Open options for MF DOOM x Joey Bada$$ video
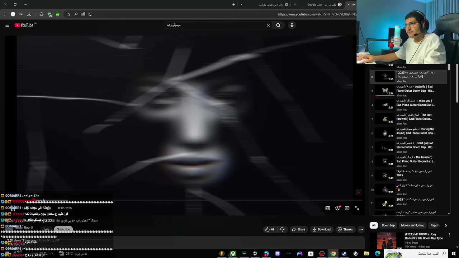 click(x=449, y=235)
